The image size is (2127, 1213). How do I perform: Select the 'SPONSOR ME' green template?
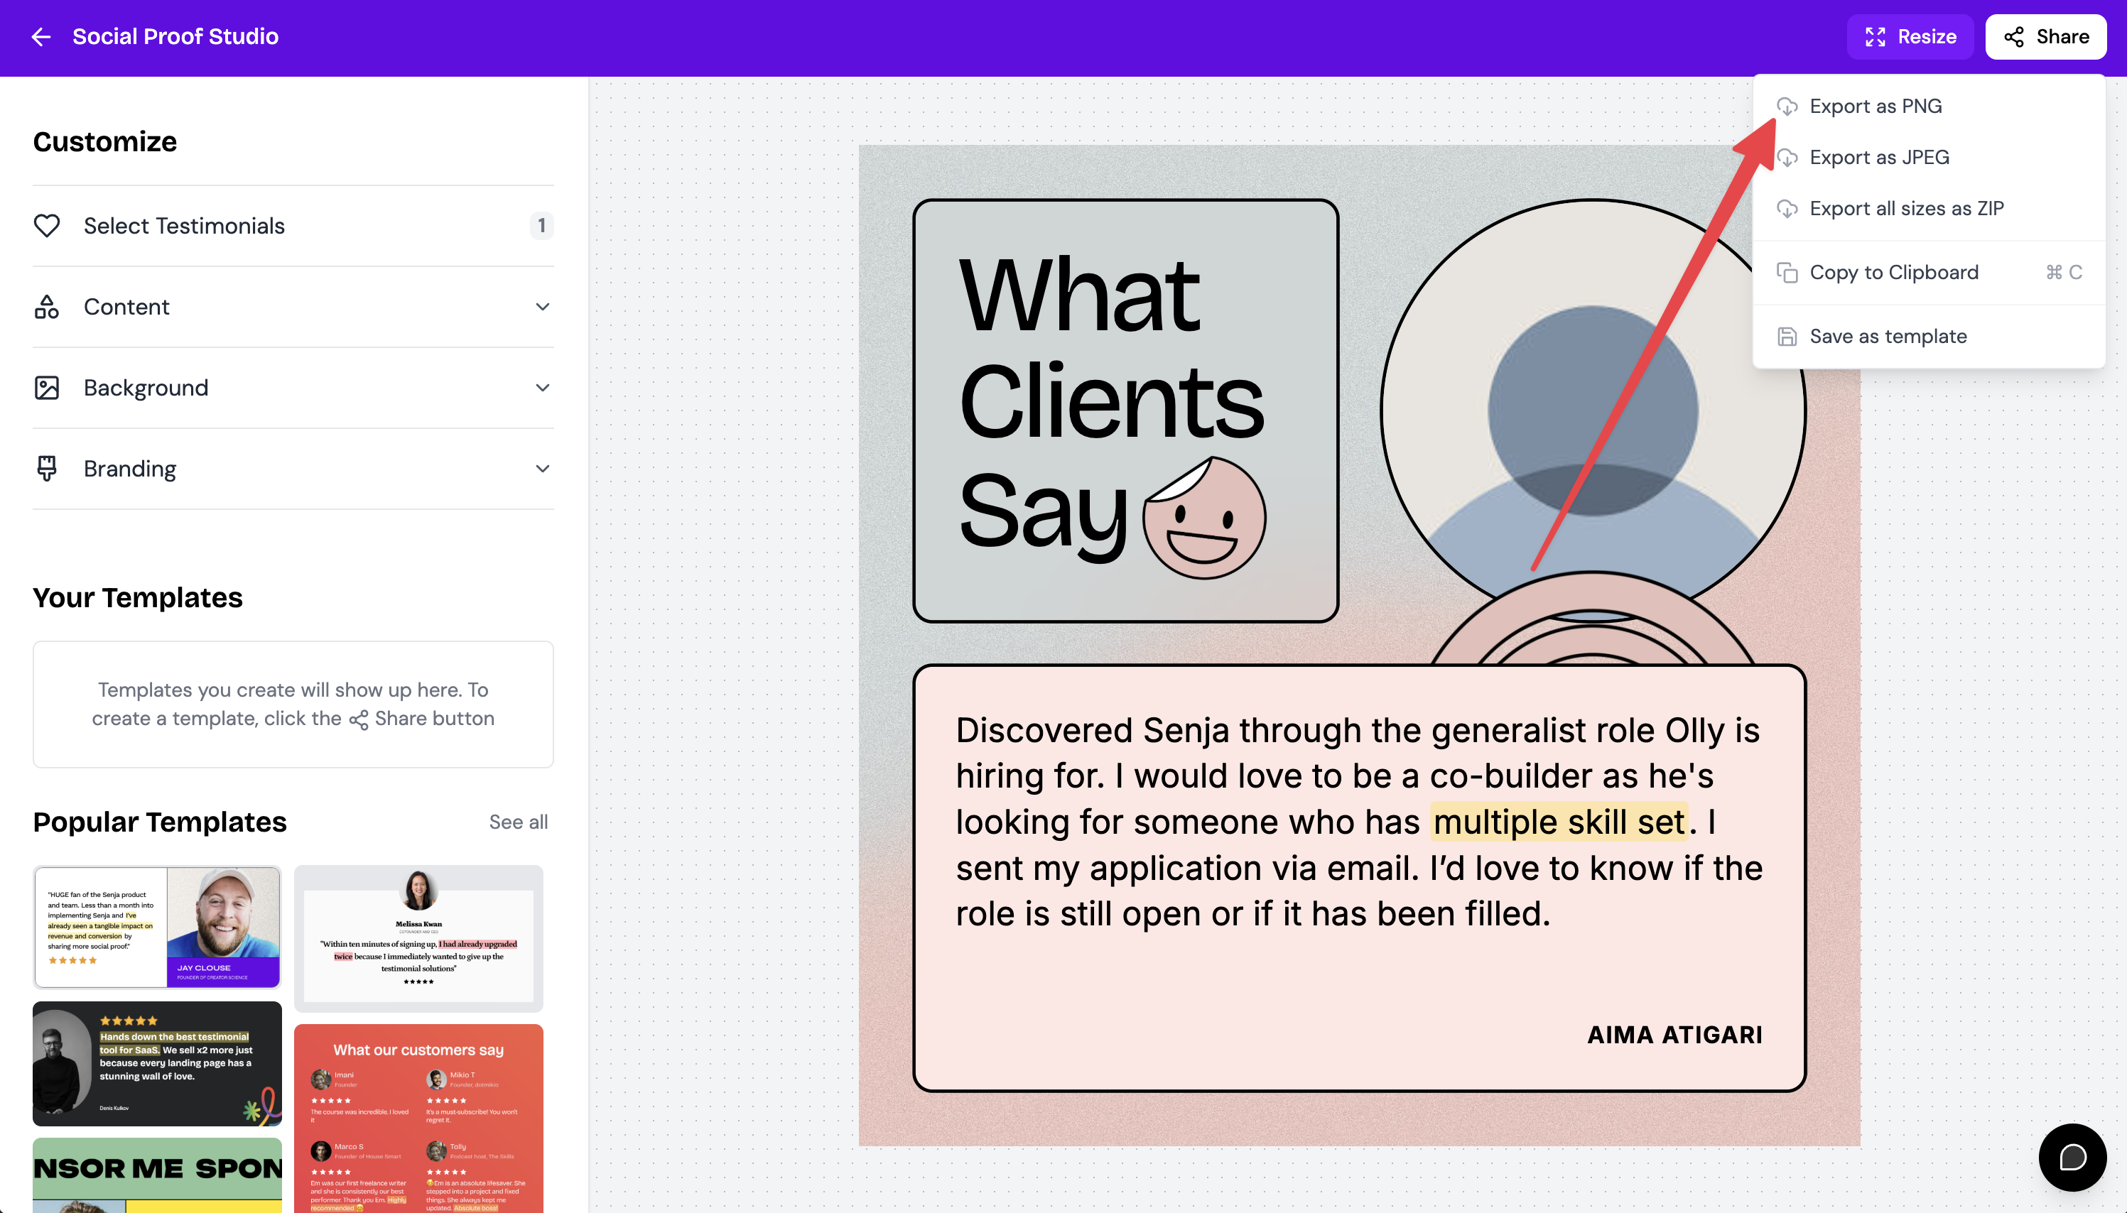point(156,1175)
